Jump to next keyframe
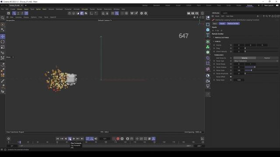Screen dimensions: 280x157 [x=78, y=139]
